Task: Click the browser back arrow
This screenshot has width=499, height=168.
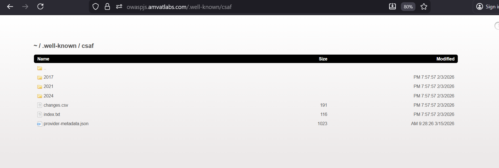Action: 10,7
